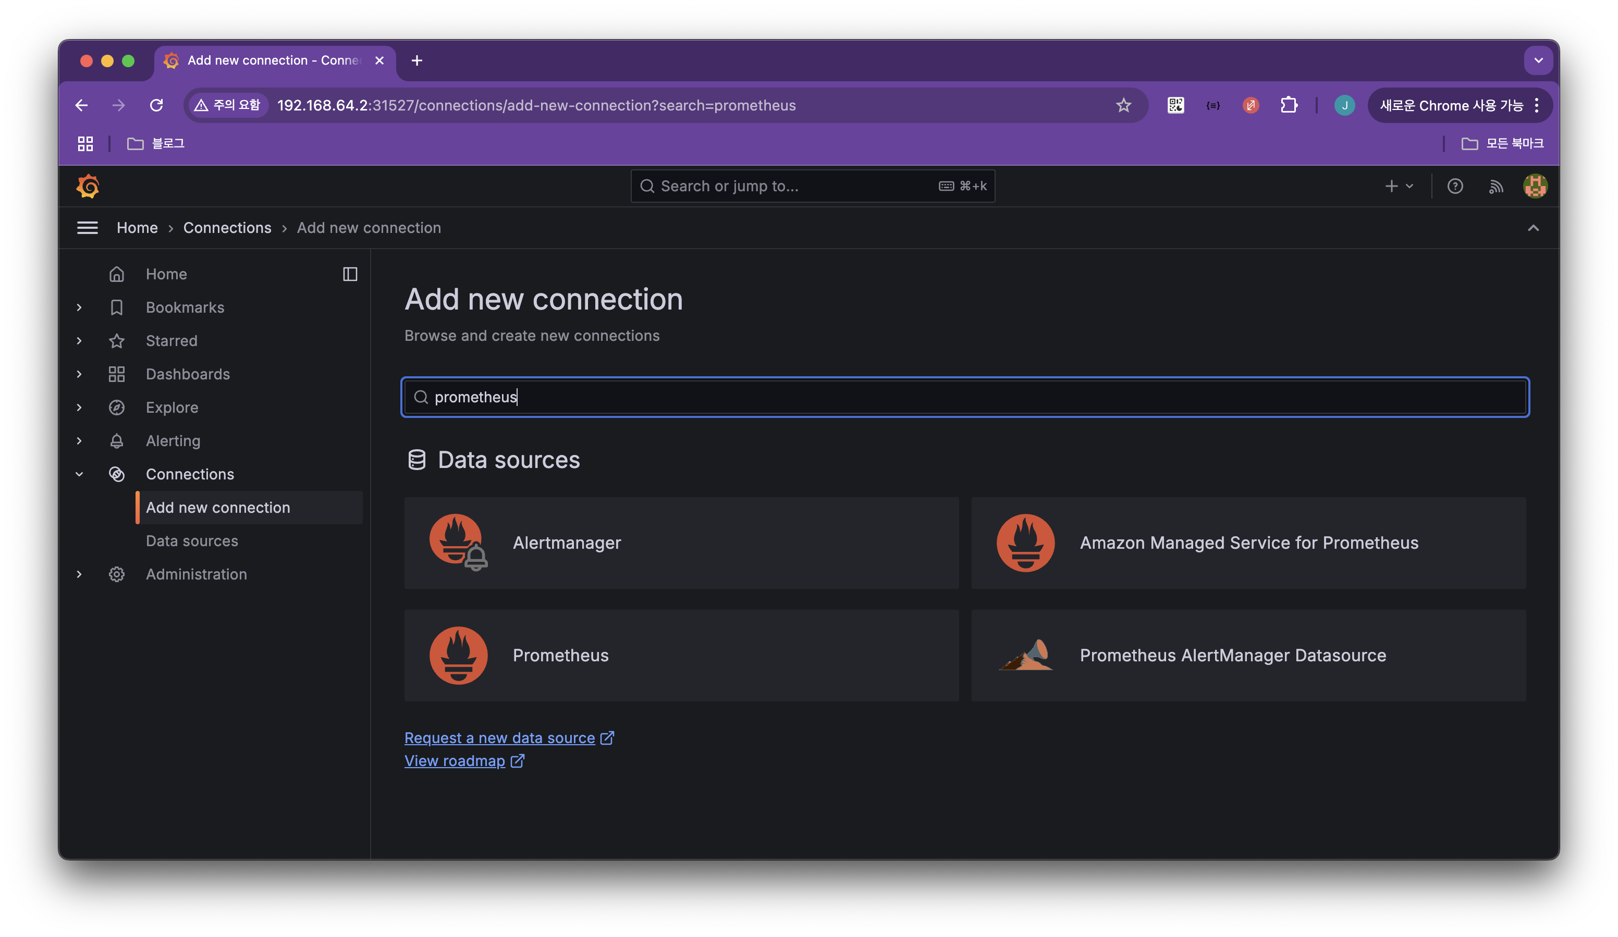Viewport: 1618px width, 937px height.
Task: Open the help question mark icon
Action: [x=1455, y=186]
